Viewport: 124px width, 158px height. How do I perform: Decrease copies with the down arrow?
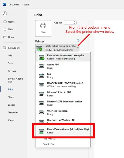click(x=75, y=24)
